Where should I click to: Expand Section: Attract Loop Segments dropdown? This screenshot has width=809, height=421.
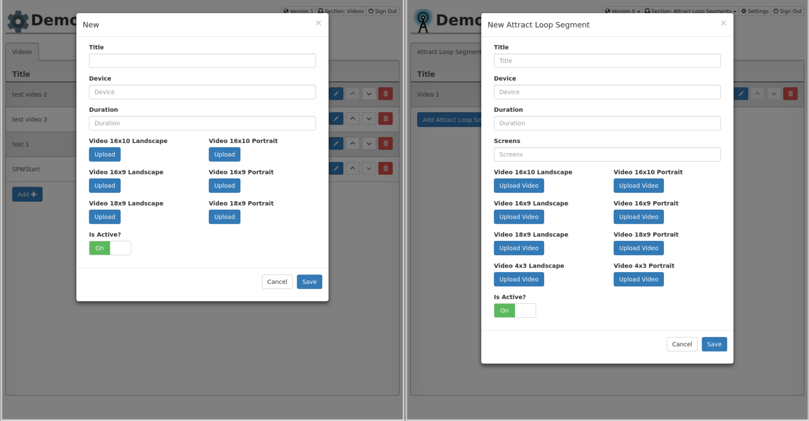coord(690,11)
